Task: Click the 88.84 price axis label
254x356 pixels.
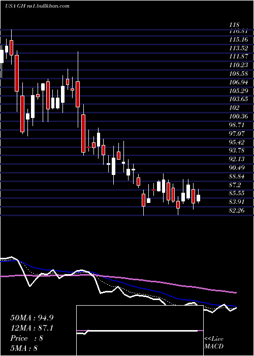Action: pos(237,176)
